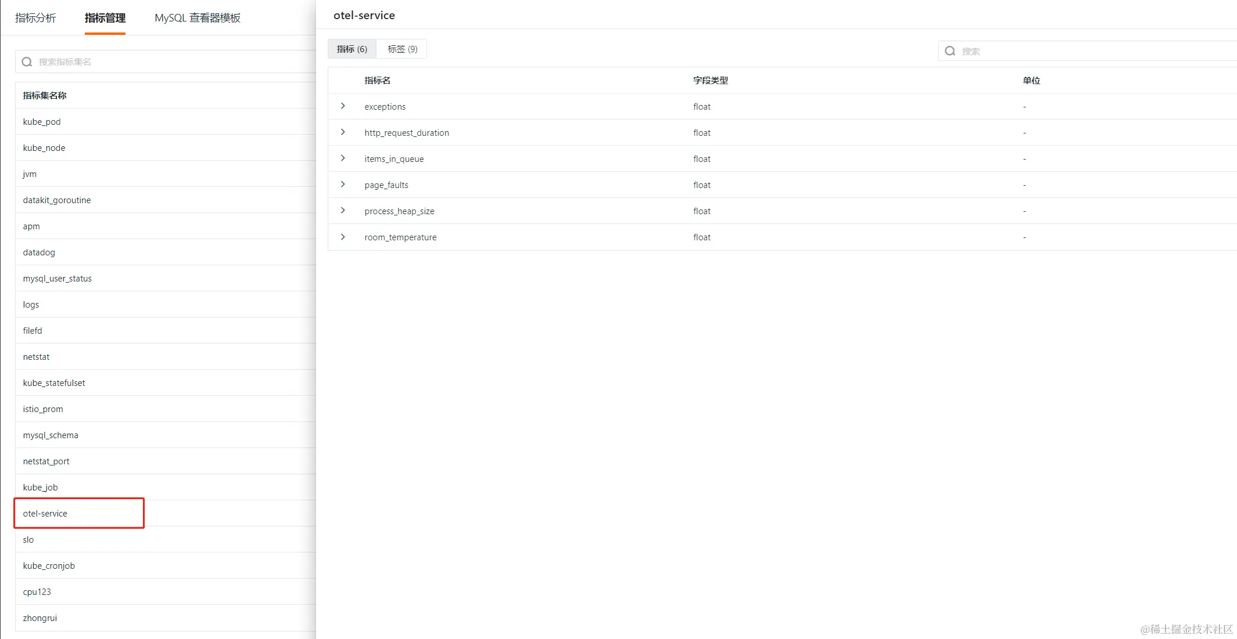Click the 指标名 column header

coord(378,81)
